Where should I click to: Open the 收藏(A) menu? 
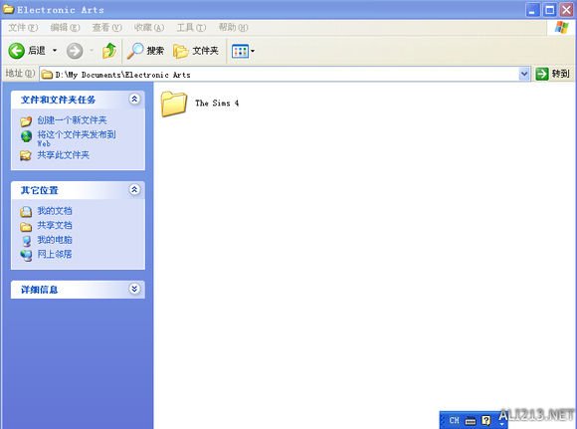point(149,27)
